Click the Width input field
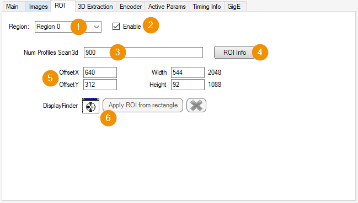The height and width of the screenshot is (203, 358). (x=188, y=72)
